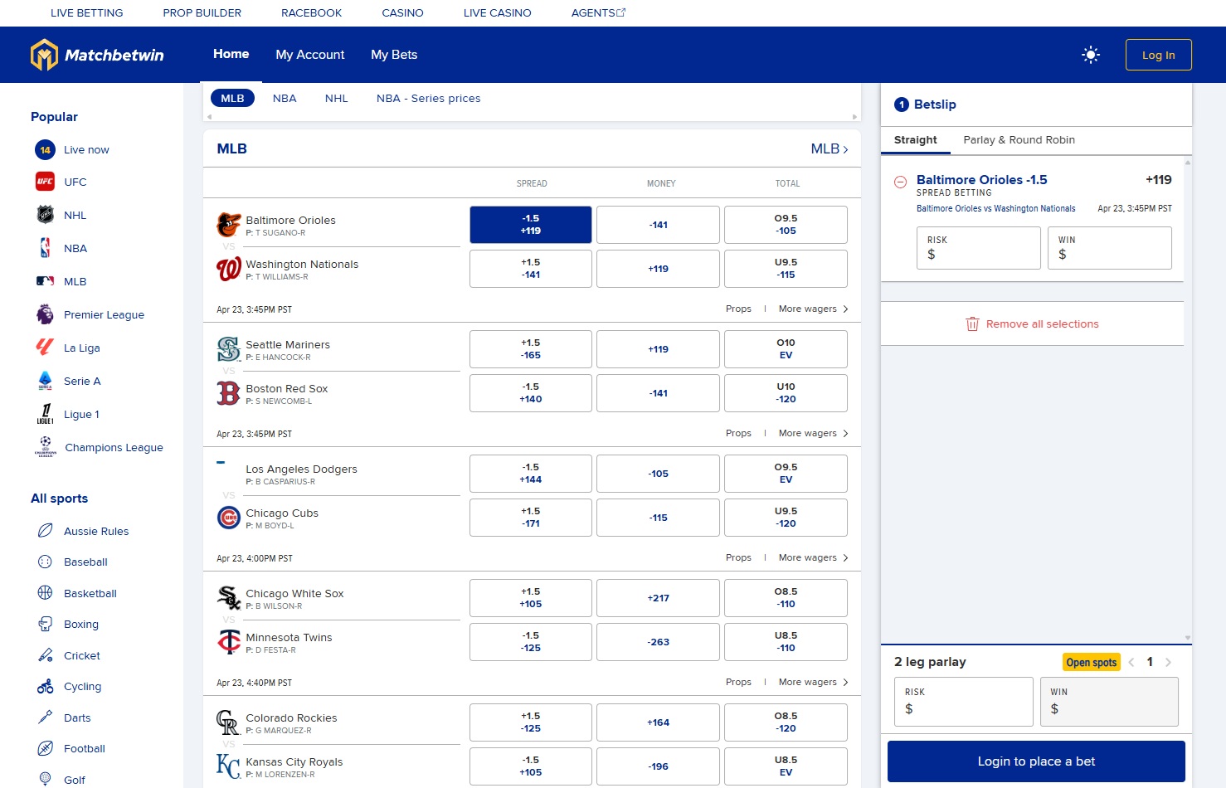Click Login to place a bet
1226x788 pixels.
[1036, 761]
